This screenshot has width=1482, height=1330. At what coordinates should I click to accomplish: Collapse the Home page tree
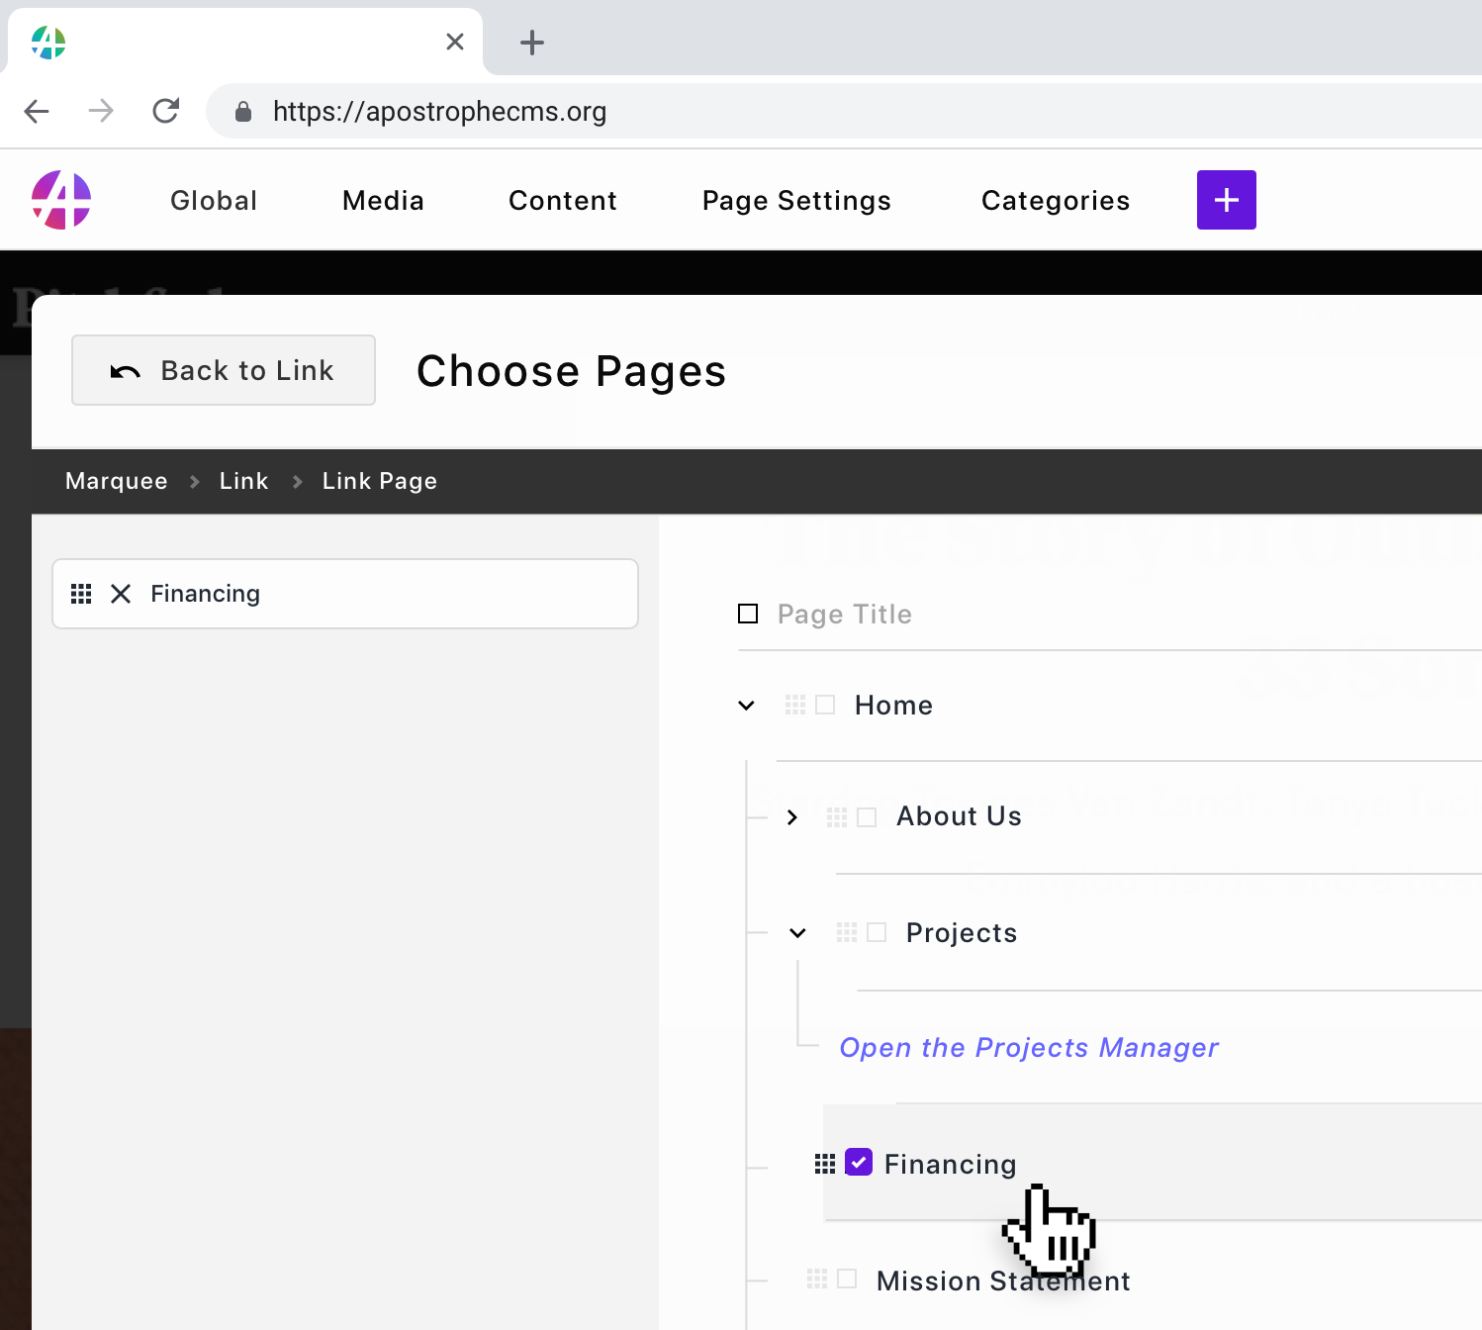(x=745, y=705)
